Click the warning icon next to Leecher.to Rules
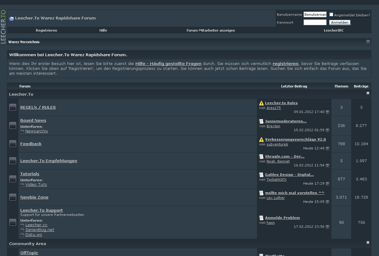 tap(261, 103)
